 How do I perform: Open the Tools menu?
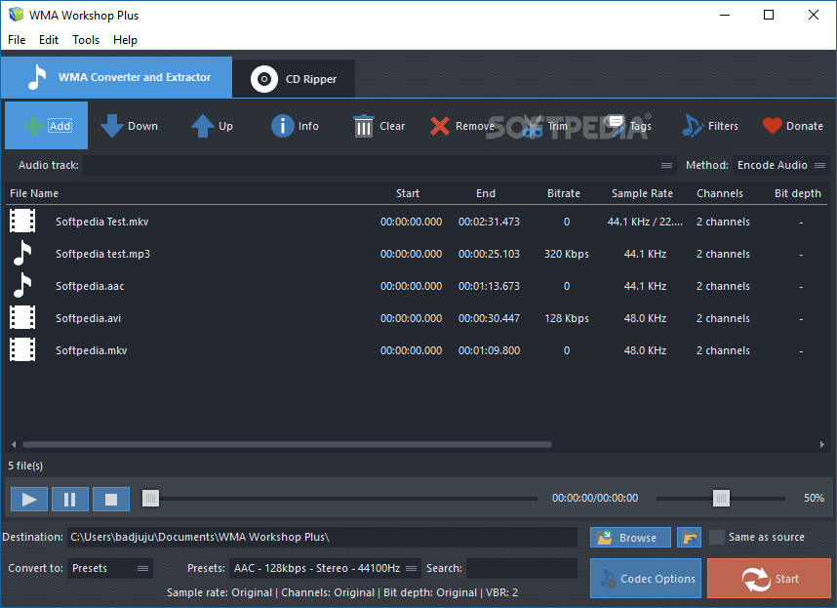(86, 39)
